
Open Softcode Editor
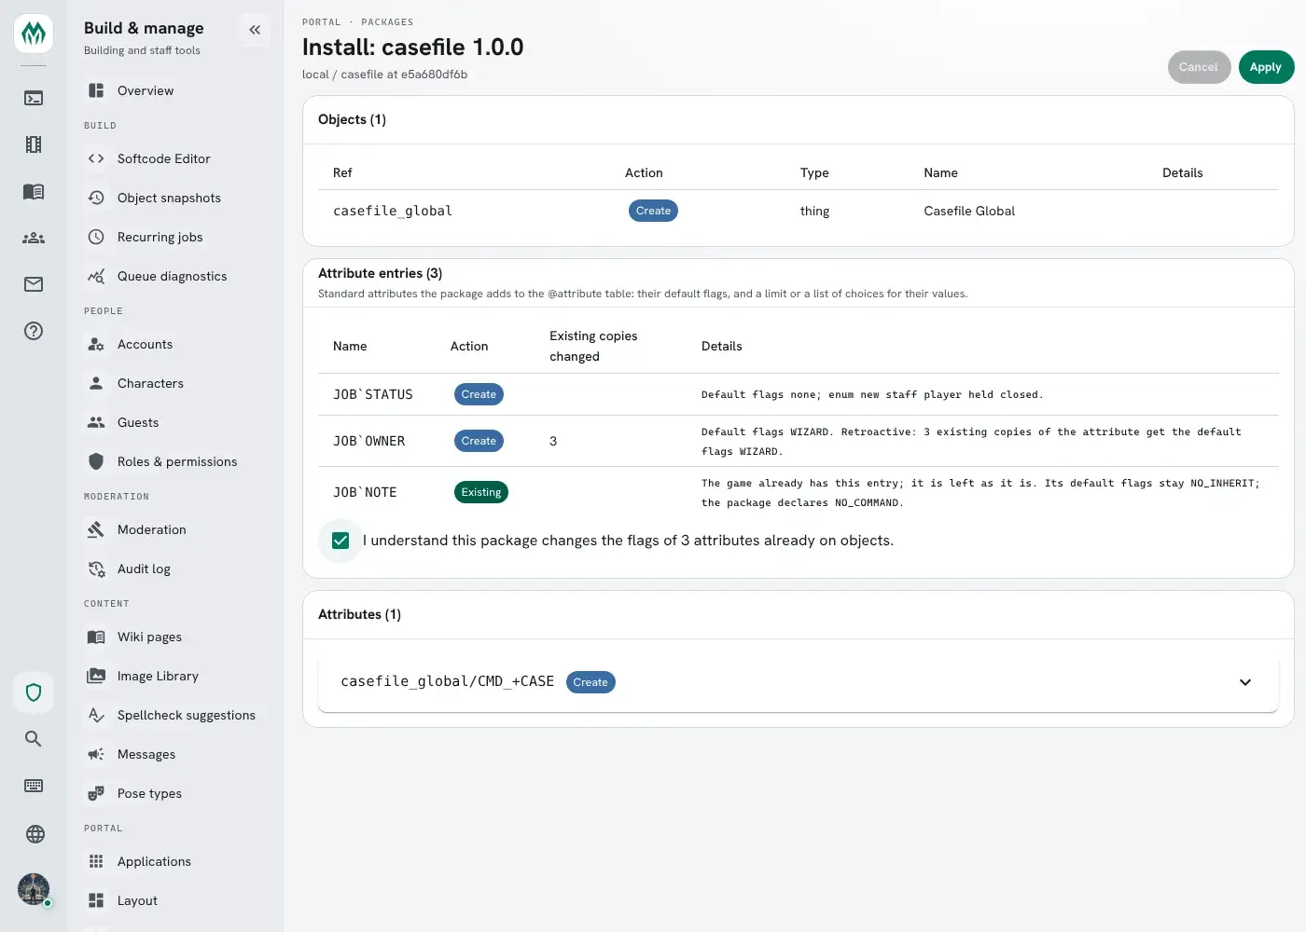point(175,158)
